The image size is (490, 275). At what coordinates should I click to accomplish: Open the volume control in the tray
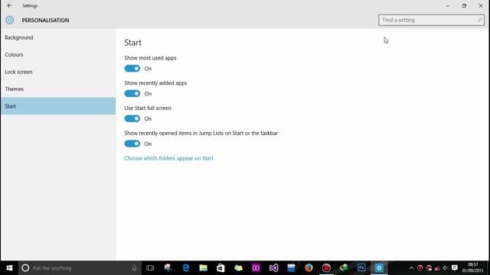tap(446, 268)
